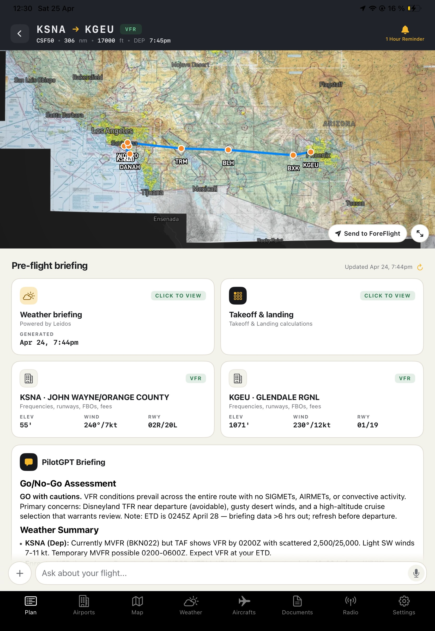Tap the Pre-flight briefing heading
The width and height of the screenshot is (435, 631).
pyautogui.click(x=50, y=265)
